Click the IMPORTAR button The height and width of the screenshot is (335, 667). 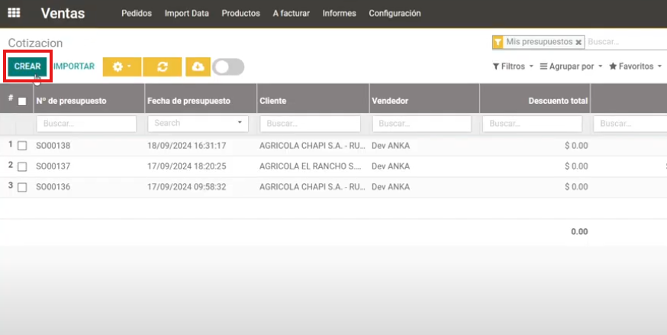tap(74, 66)
